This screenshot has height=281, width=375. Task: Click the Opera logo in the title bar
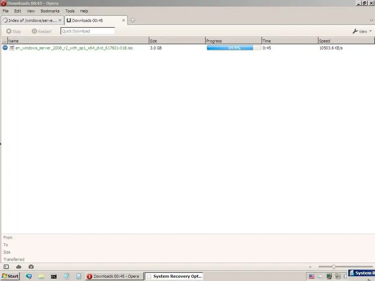3,3
